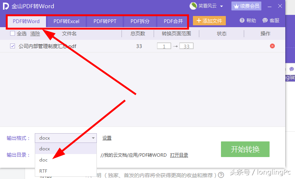295x179 pixels.
Task: Click the chat icon in the background window
Action: point(292,69)
